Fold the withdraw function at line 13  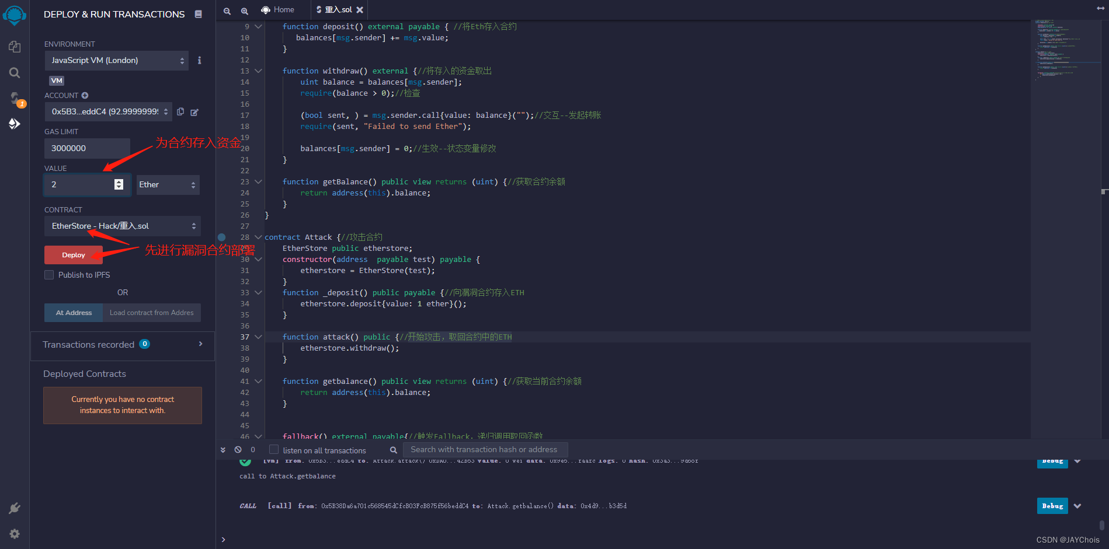tap(258, 71)
